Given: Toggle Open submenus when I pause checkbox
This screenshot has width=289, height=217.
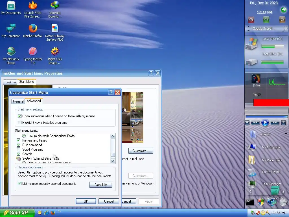Looking at the screenshot, I should tap(19, 116).
